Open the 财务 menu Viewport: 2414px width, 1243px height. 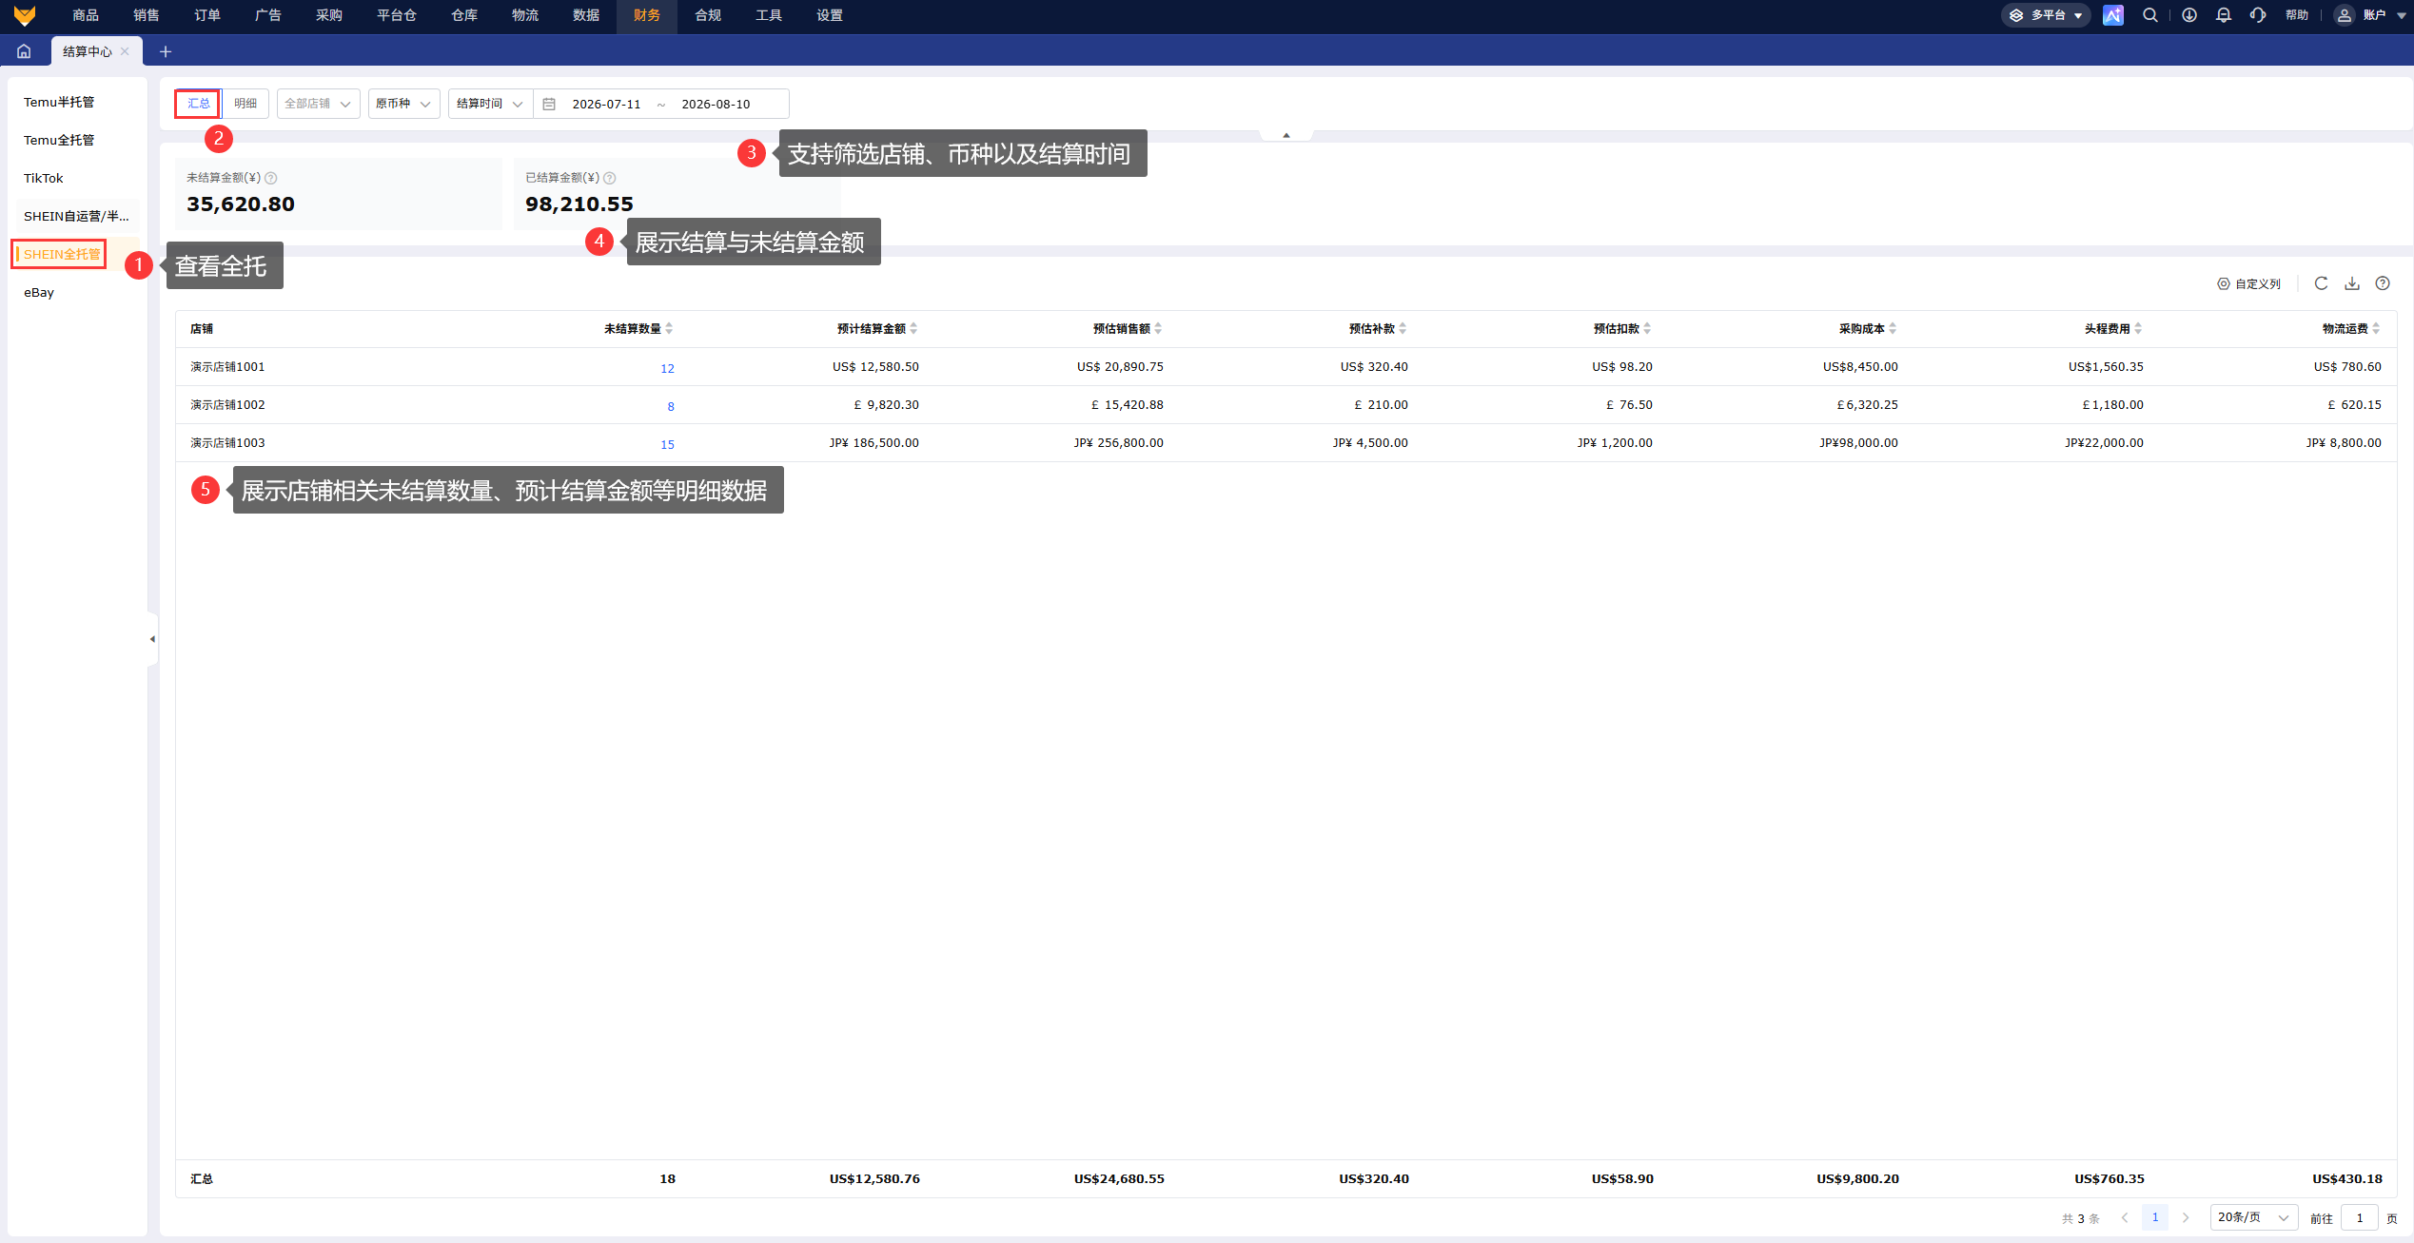coord(647,15)
